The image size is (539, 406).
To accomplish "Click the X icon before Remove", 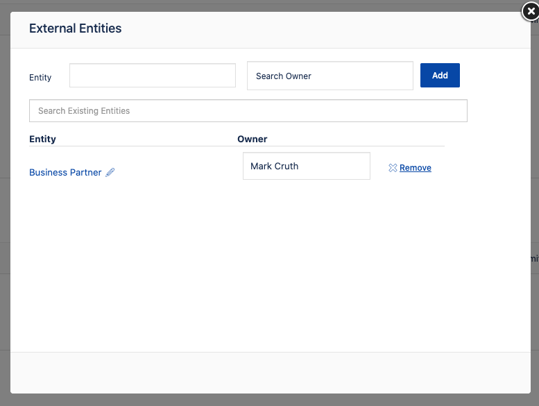I will tap(393, 168).
